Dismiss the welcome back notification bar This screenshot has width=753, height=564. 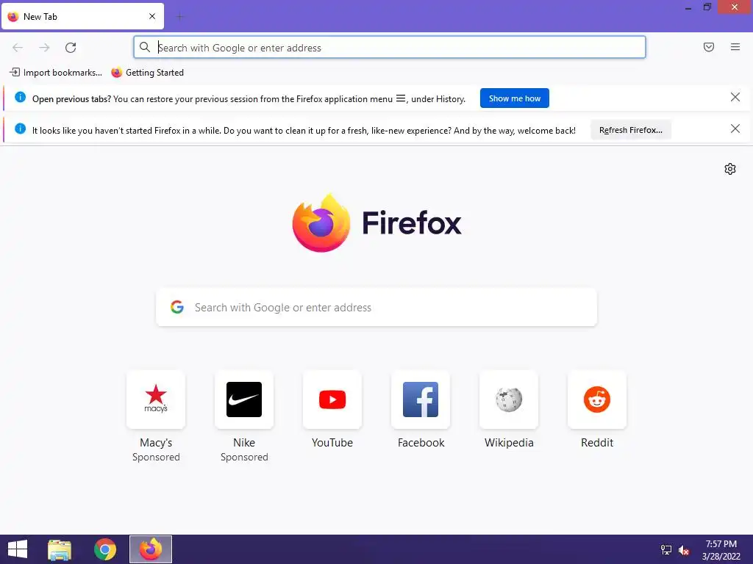click(735, 129)
